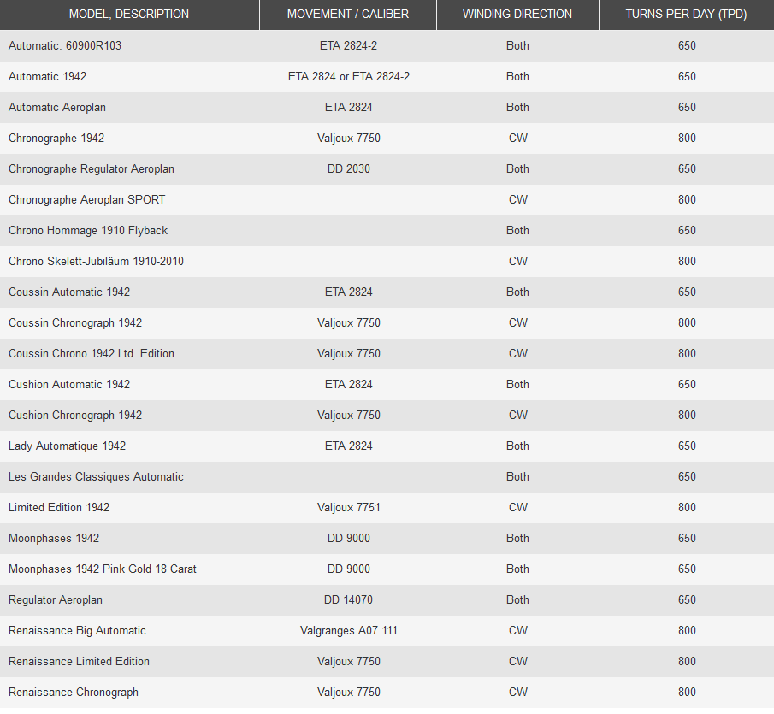Viewport: 774px width, 714px height.
Task: Select Chrono Skelett-Jubiläum 1910-2010 model
Action: (x=96, y=262)
